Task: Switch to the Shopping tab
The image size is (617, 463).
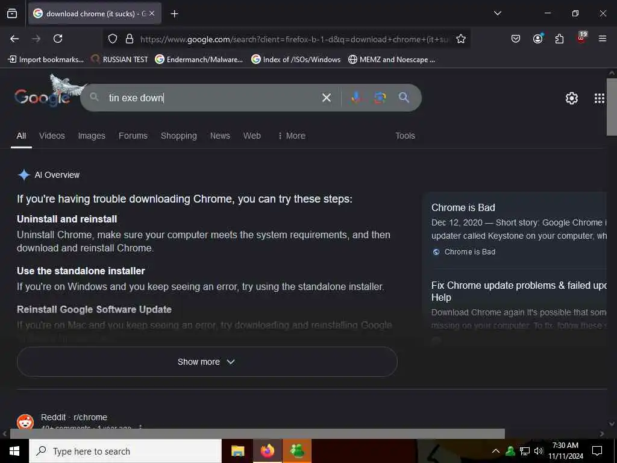Action: click(x=178, y=136)
